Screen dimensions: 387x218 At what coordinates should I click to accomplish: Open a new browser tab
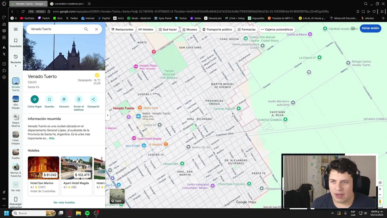point(89,4)
